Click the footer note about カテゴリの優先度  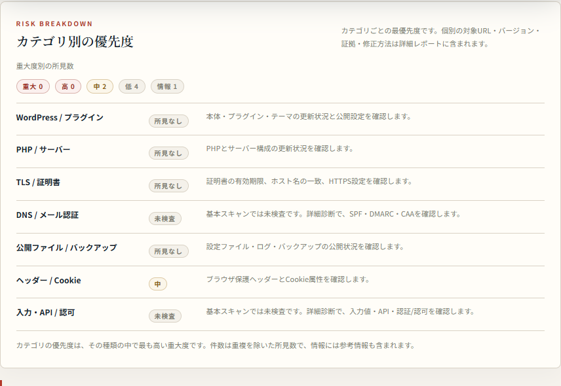(x=216, y=345)
